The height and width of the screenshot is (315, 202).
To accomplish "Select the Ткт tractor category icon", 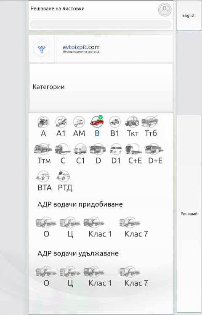I will (132, 121).
